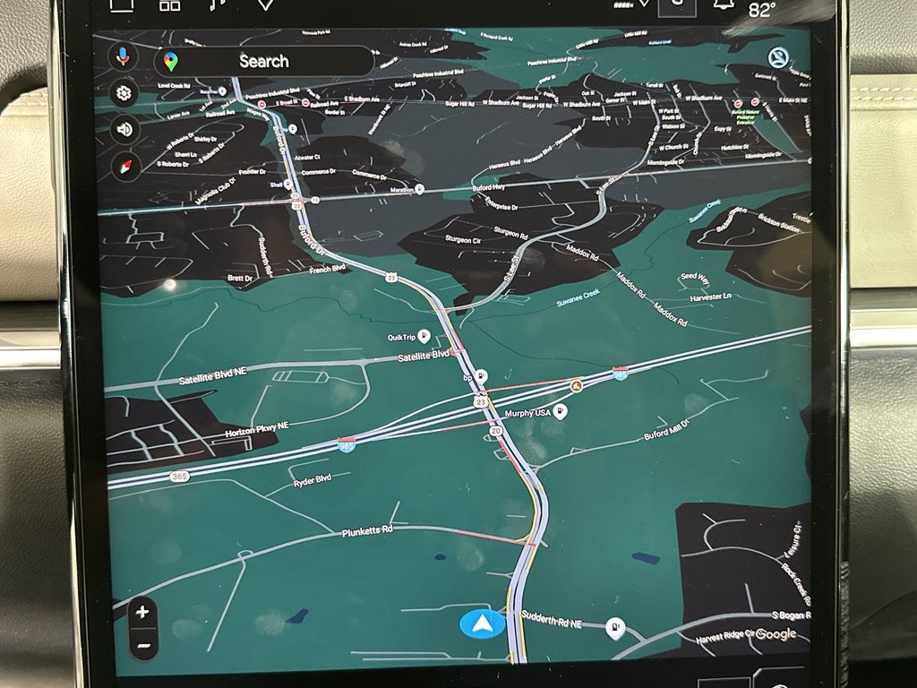Viewport: 917px width, 688px height.
Task: Tap the Magnolia Club Dr street label
Action: (x=216, y=193)
